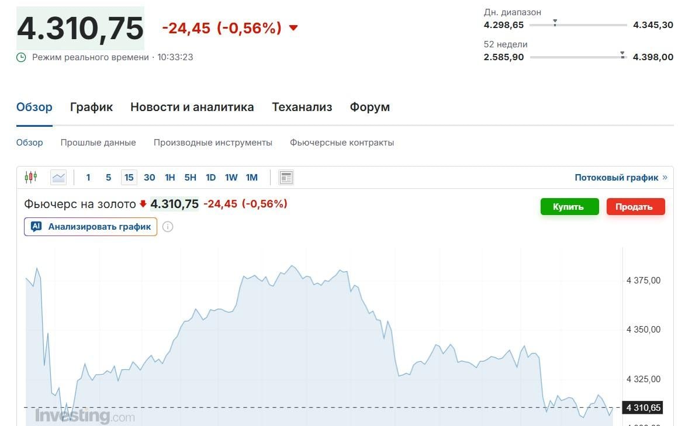Select the candlestick chart type icon

[x=31, y=176]
